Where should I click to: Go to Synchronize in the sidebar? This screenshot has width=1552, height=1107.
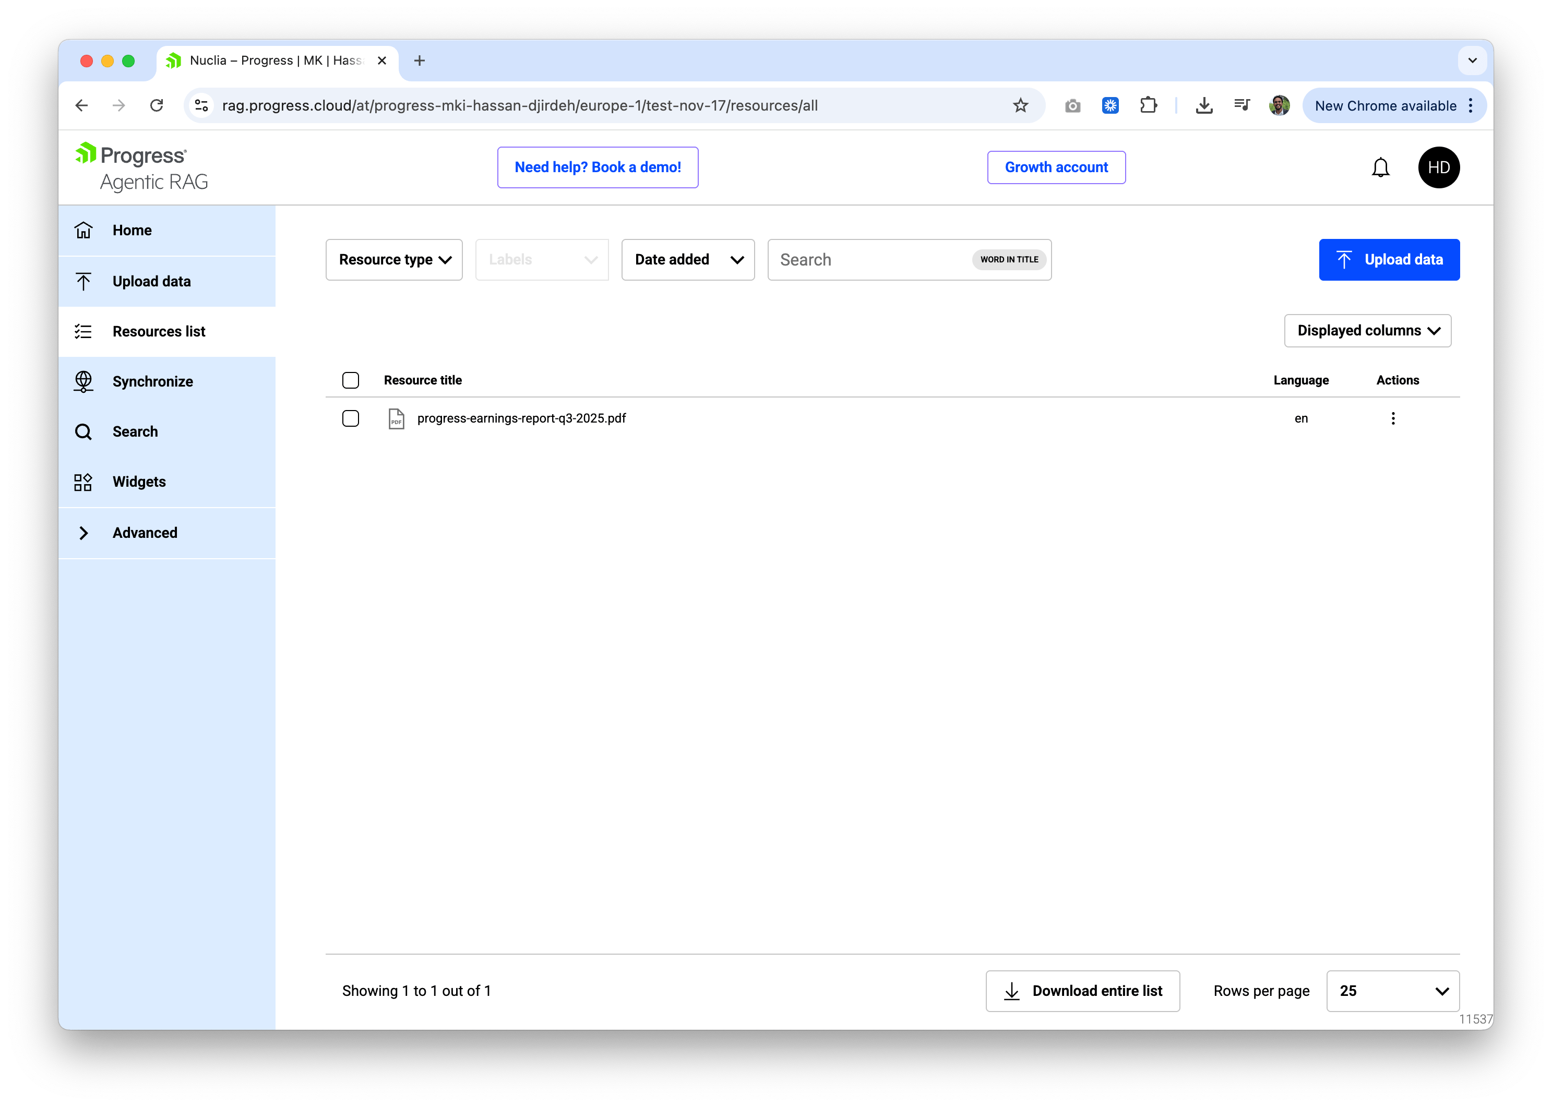coord(153,382)
